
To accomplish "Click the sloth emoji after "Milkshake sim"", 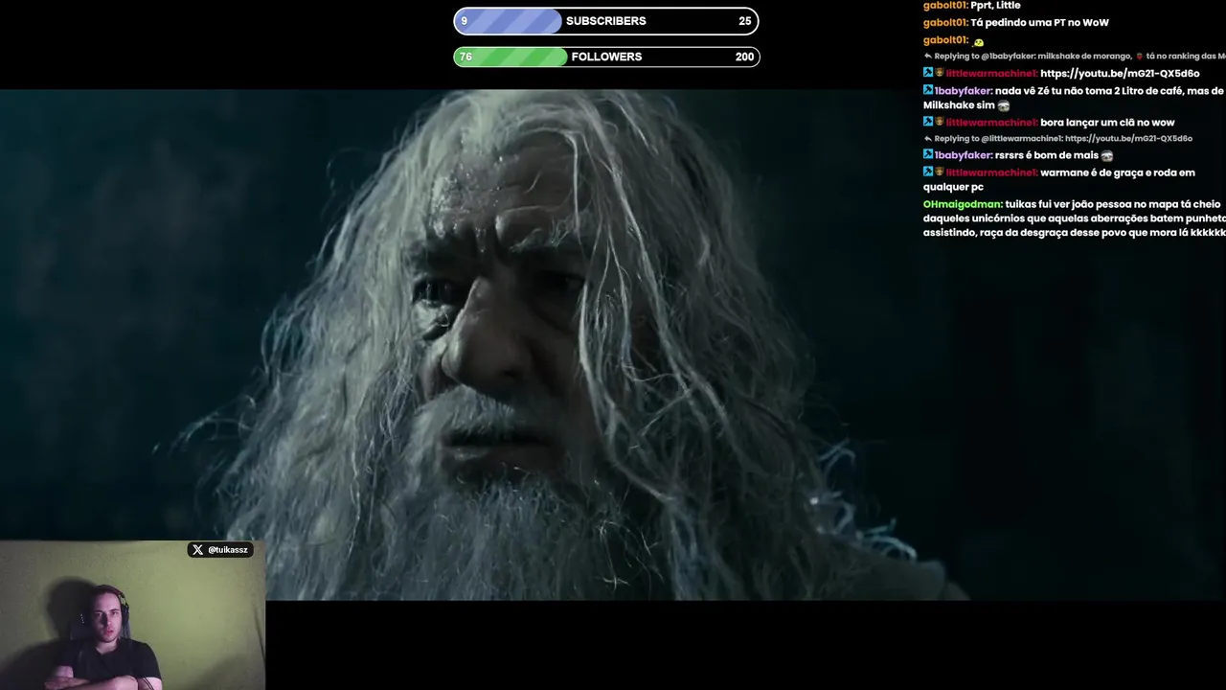I will click(1004, 105).
